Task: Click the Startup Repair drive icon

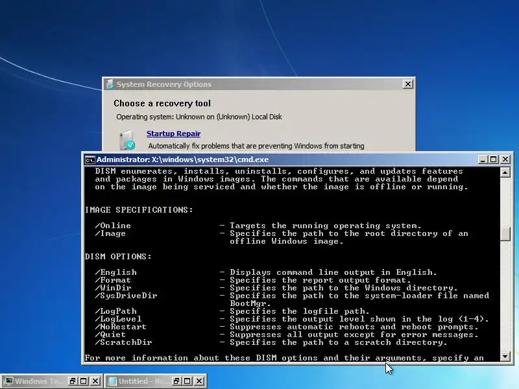Action: [x=127, y=140]
